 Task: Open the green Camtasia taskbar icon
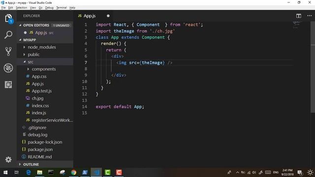tap(108, 173)
